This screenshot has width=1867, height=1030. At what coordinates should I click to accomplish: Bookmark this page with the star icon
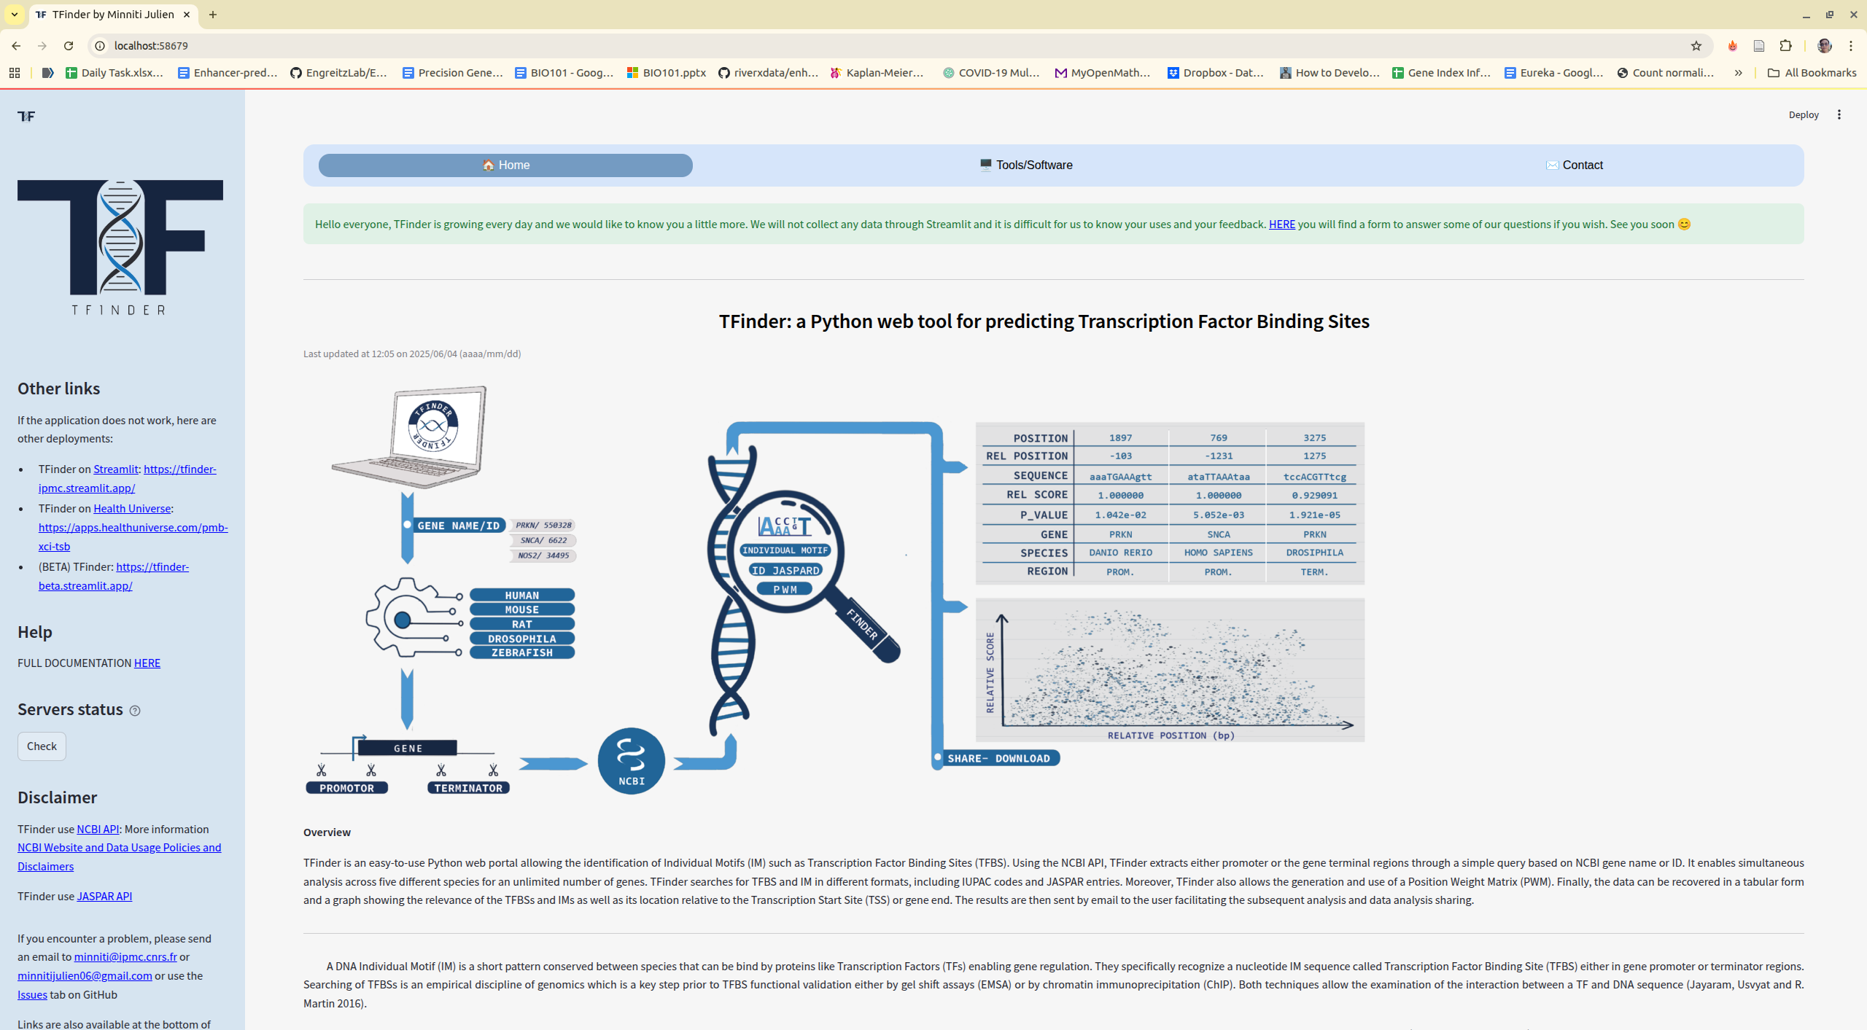point(1696,46)
